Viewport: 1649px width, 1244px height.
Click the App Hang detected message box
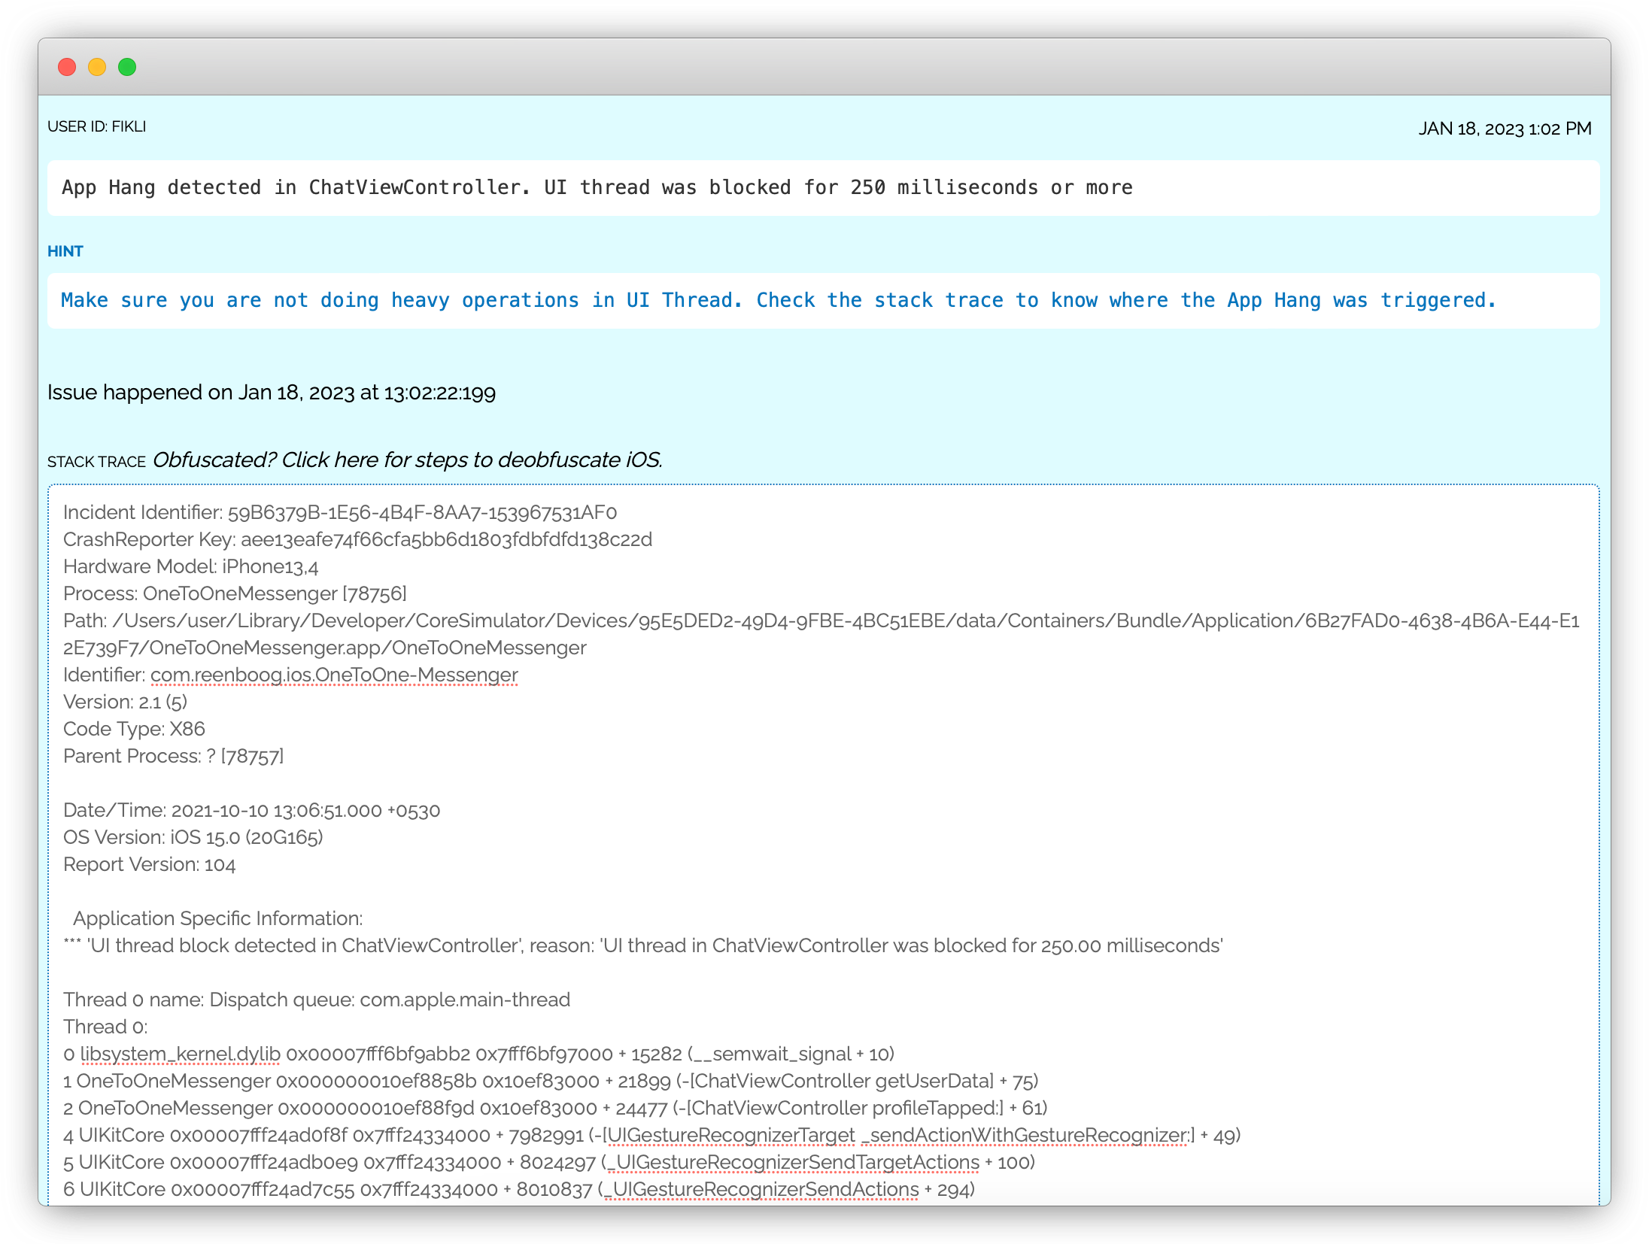[597, 187]
